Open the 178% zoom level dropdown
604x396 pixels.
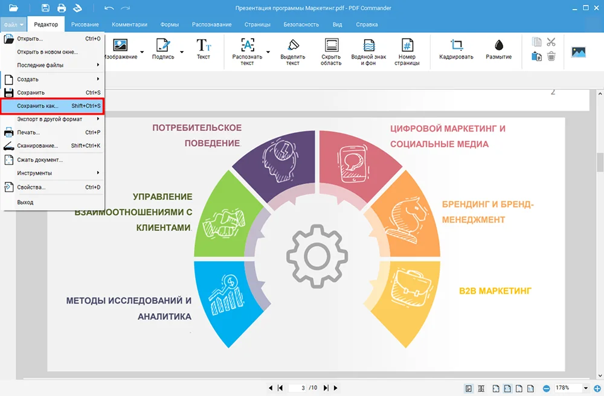pos(585,388)
